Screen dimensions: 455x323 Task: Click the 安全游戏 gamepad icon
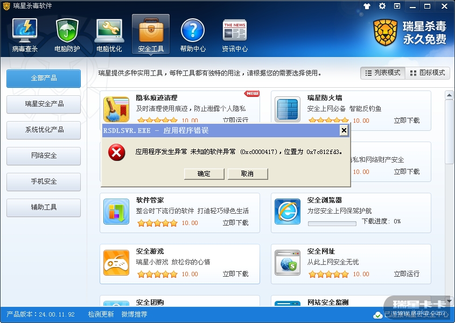point(116,263)
